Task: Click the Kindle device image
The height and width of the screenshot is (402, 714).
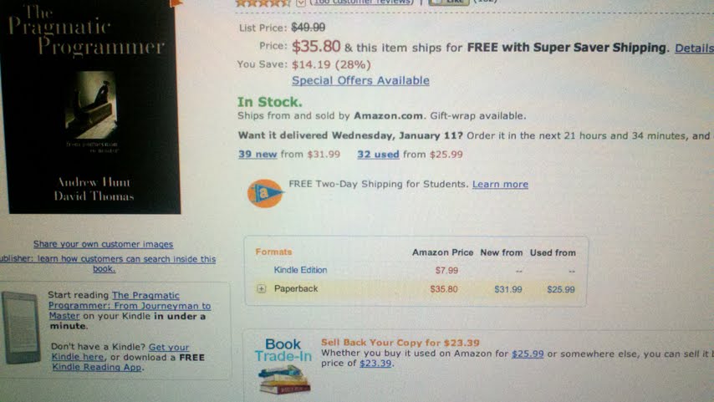Action: [x=21, y=328]
